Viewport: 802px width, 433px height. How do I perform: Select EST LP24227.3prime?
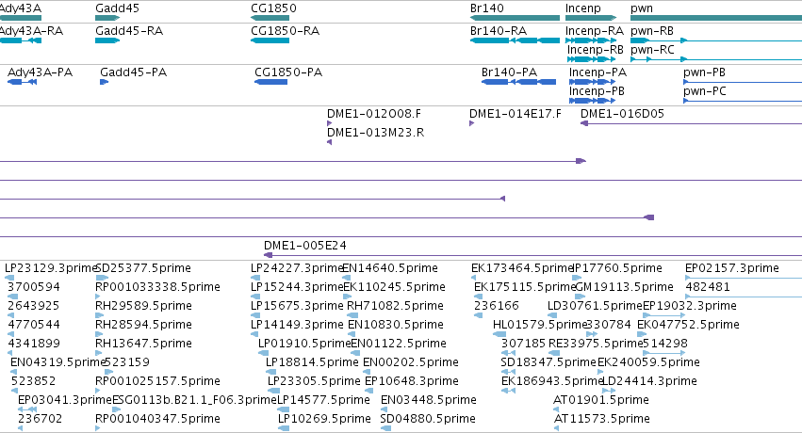click(297, 268)
